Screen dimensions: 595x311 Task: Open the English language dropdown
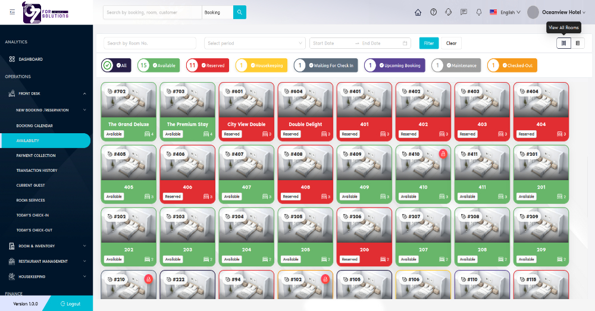point(505,12)
